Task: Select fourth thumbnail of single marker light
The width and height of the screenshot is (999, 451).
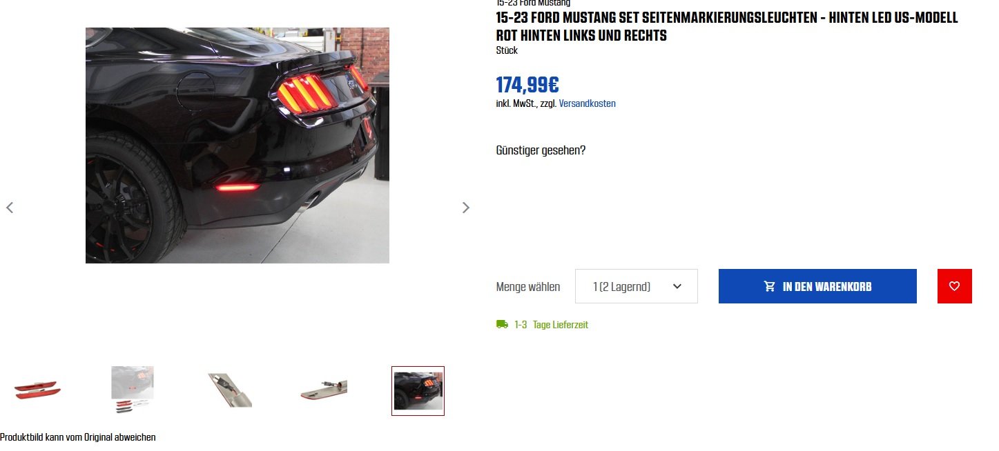Action: pyautogui.click(x=324, y=390)
